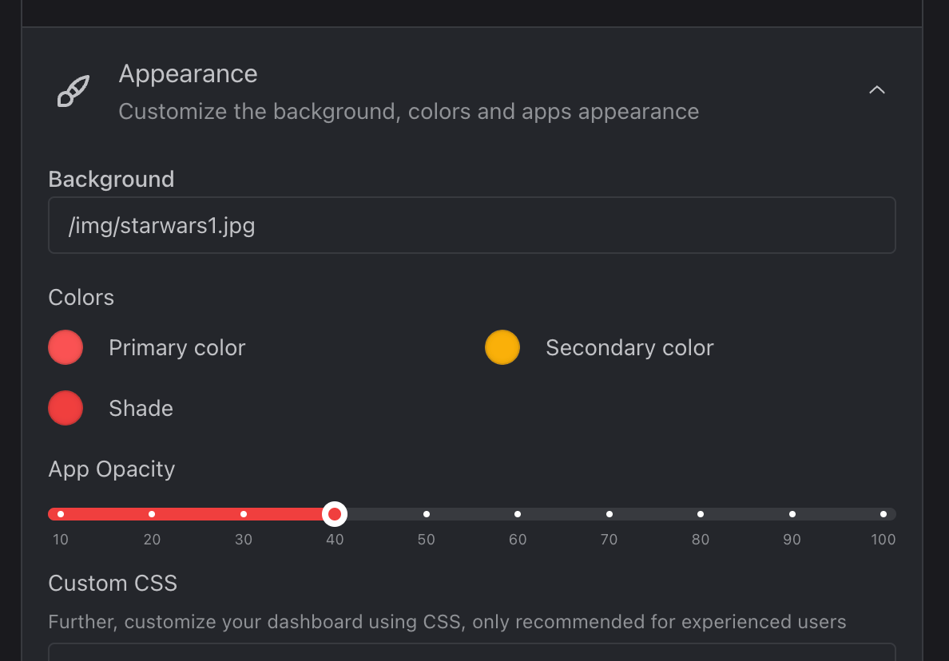The image size is (949, 661).
Task: Set App Opacity to 100 mark
Action: [883, 514]
